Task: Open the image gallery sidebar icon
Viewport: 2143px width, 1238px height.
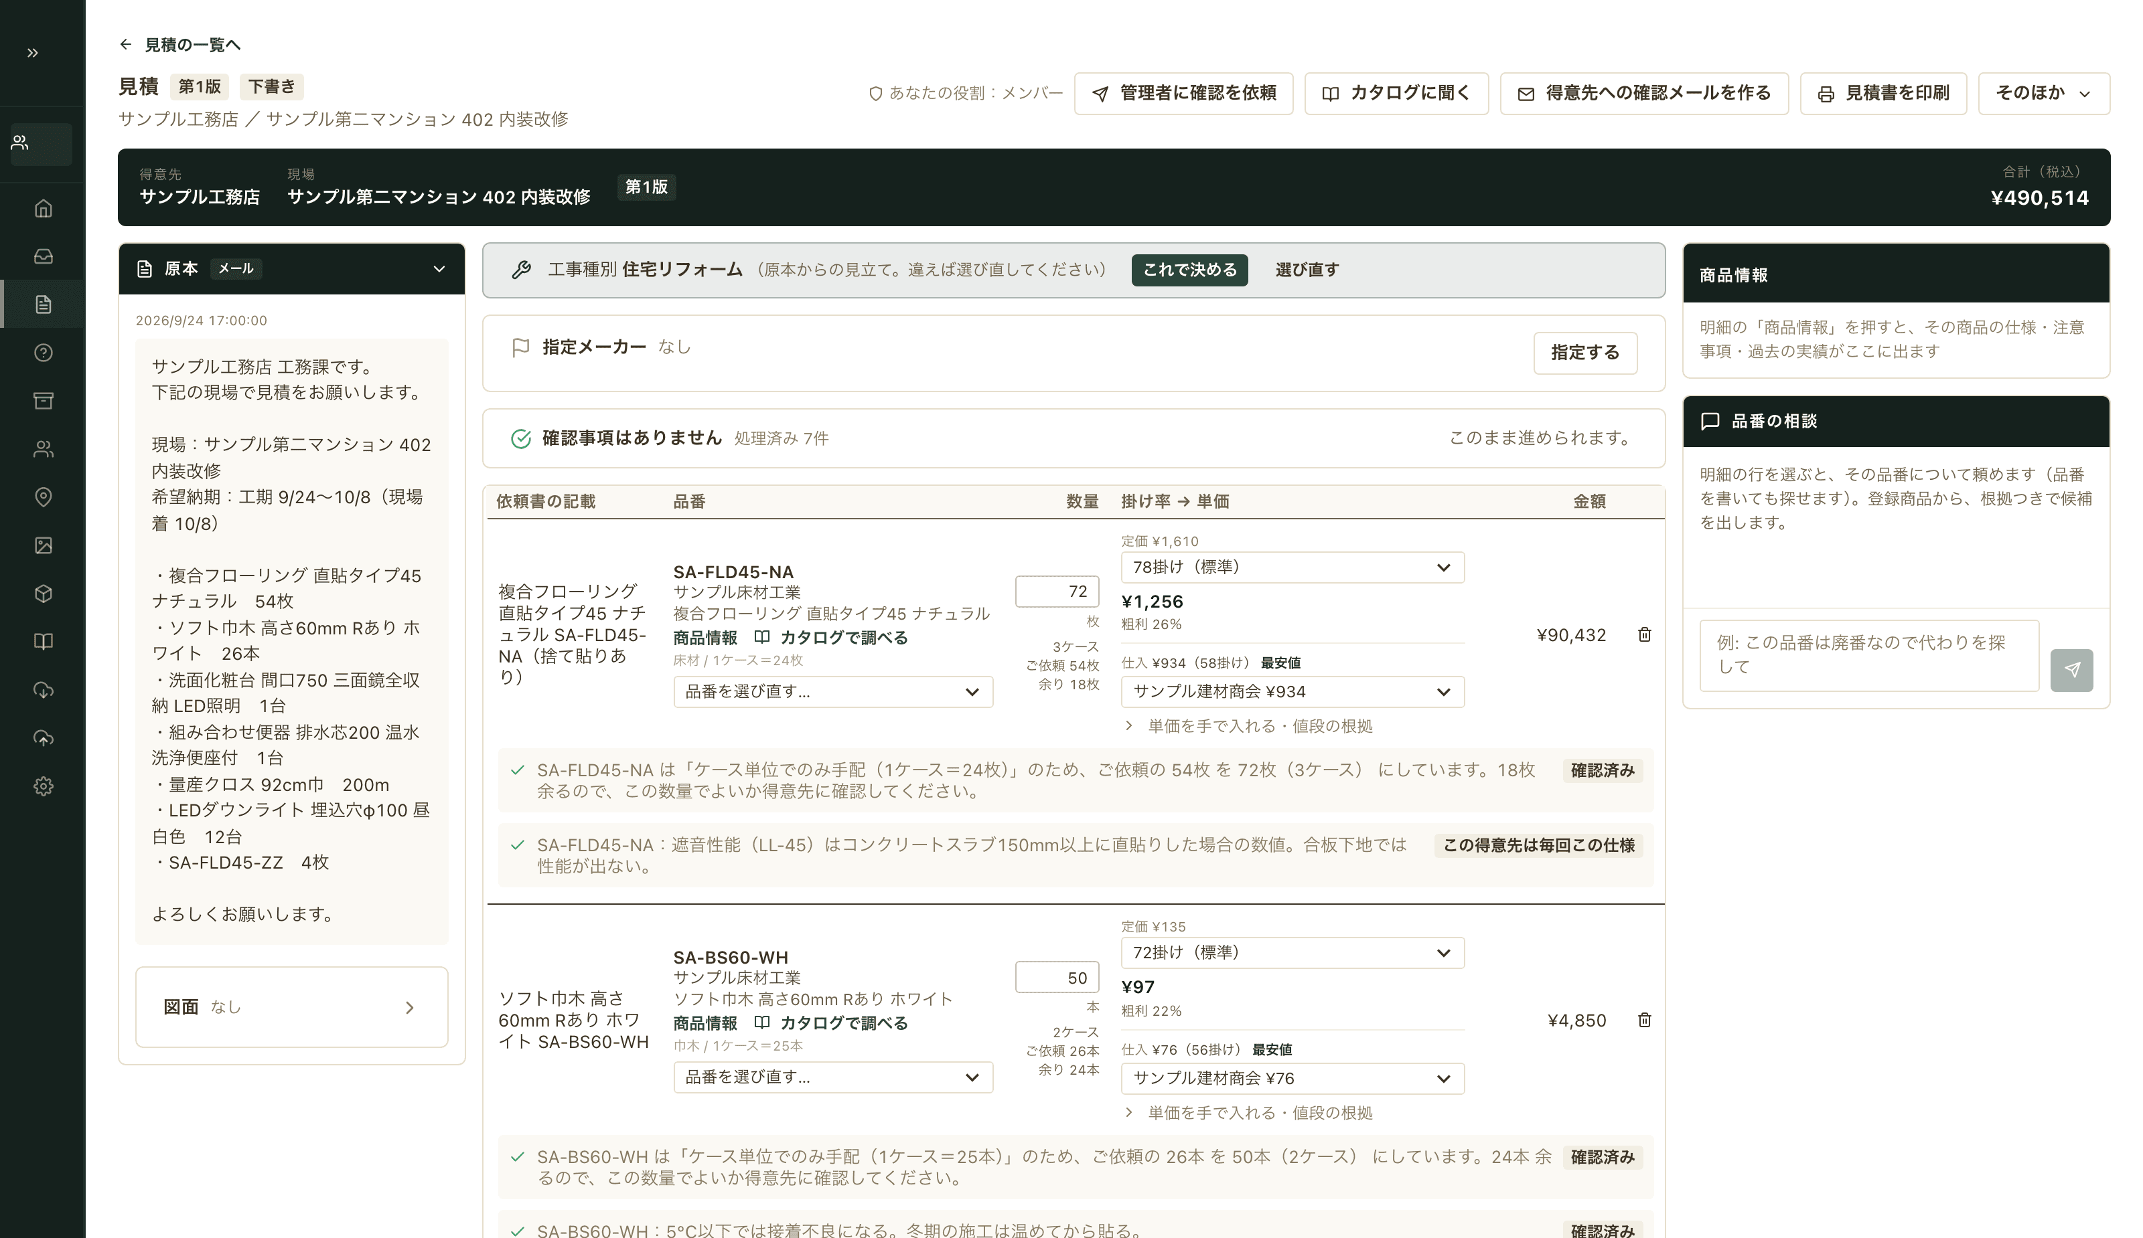Action: 44,545
